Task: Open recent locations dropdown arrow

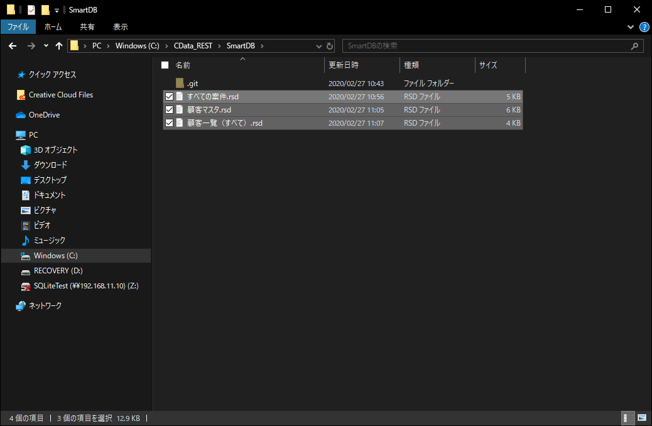Action: [x=46, y=46]
